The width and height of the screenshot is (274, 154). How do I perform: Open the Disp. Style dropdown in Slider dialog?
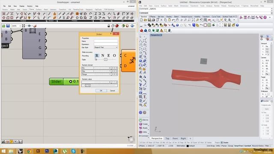tap(106, 47)
